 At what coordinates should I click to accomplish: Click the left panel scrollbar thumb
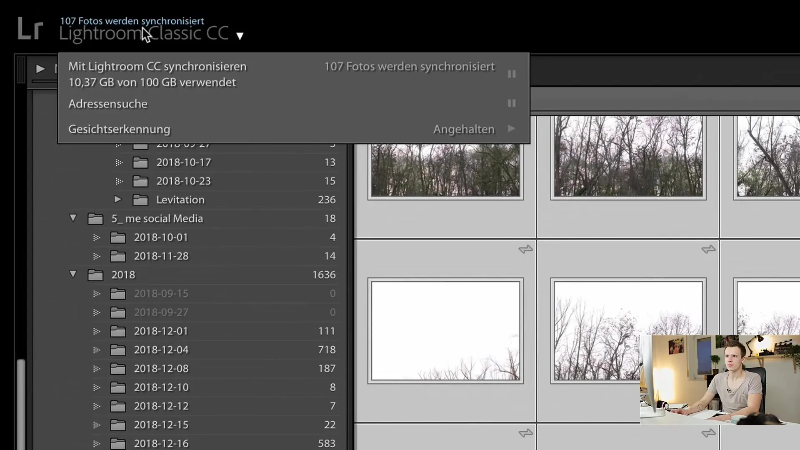point(21,404)
